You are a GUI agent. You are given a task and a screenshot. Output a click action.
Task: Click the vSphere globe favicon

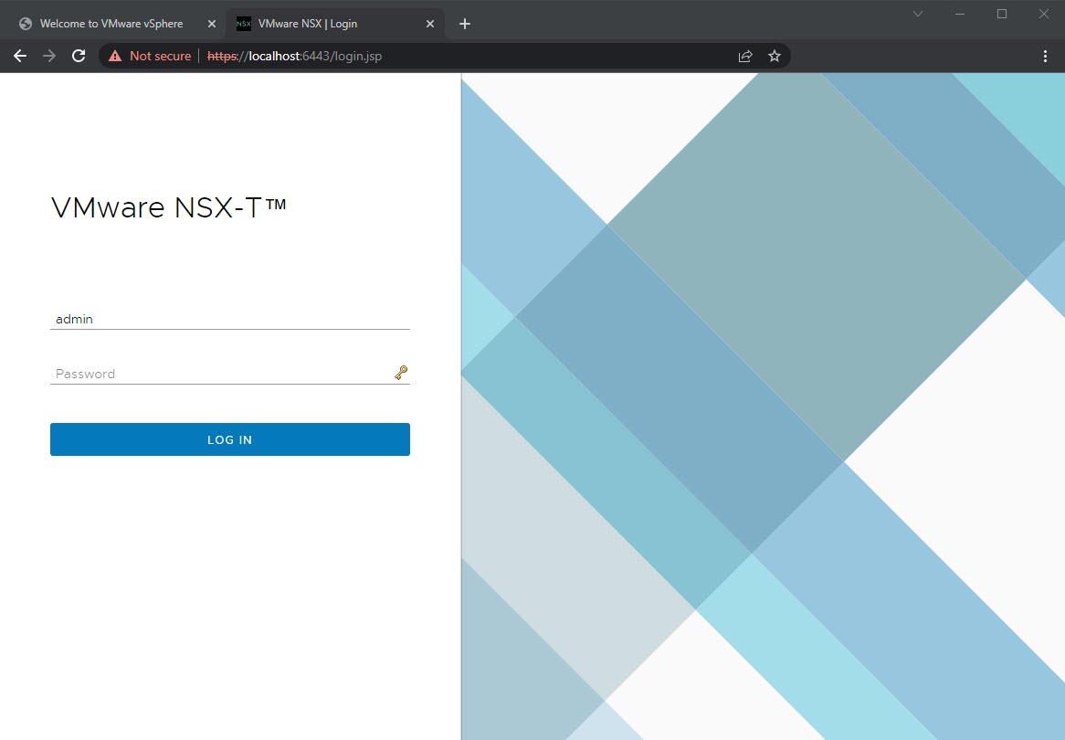tap(25, 23)
